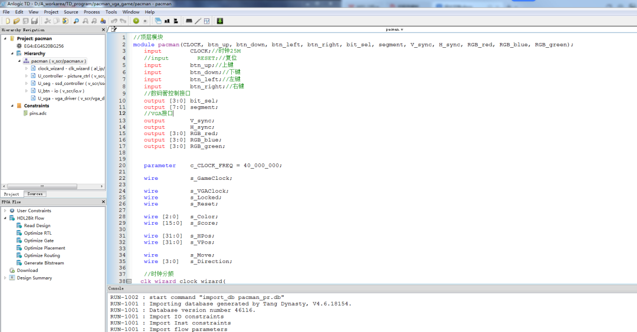Click the chip device toolbar icon

189,21
